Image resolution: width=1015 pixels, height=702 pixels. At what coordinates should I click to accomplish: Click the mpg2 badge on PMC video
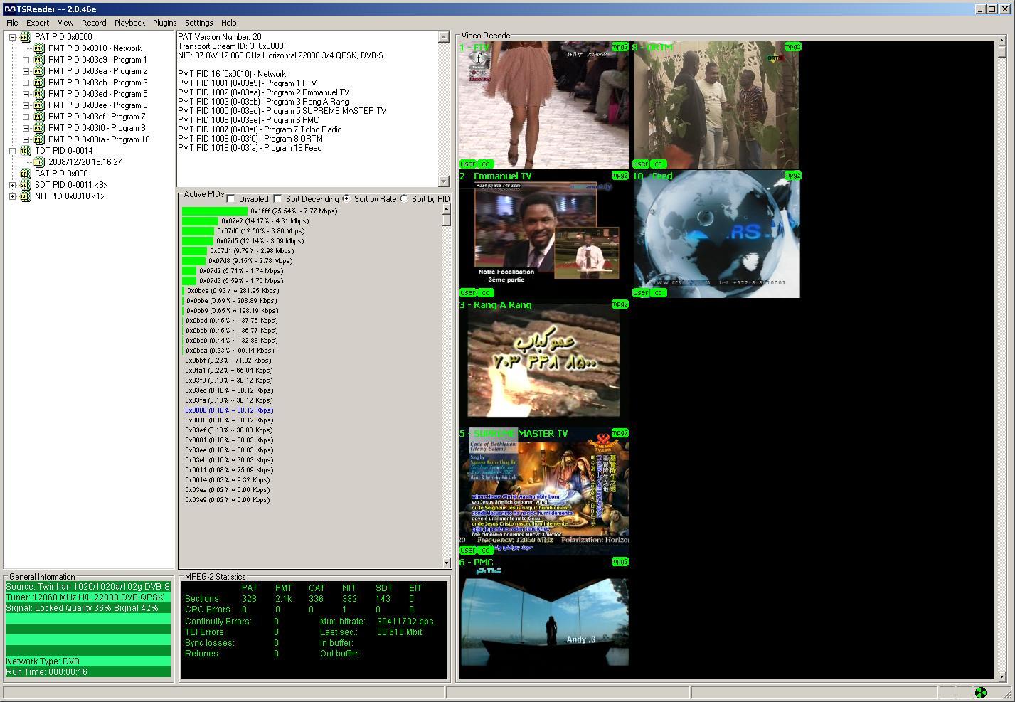tap(620, 562)
